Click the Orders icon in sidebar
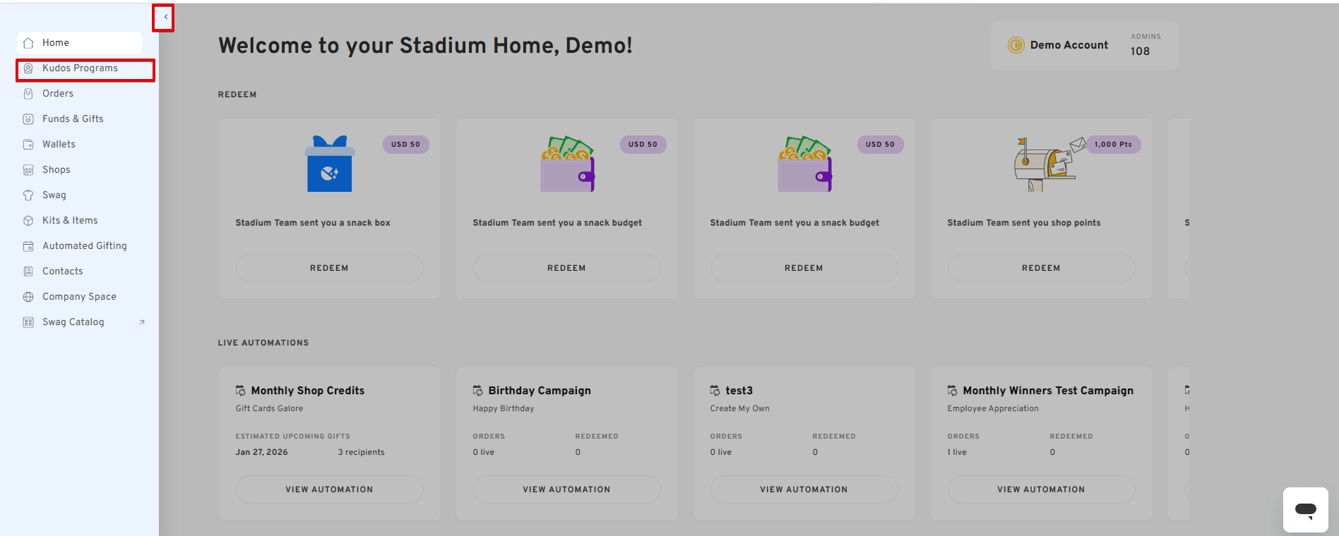Screen dimensions: 1339x536 pyautogui.click(x=28, y=94)
